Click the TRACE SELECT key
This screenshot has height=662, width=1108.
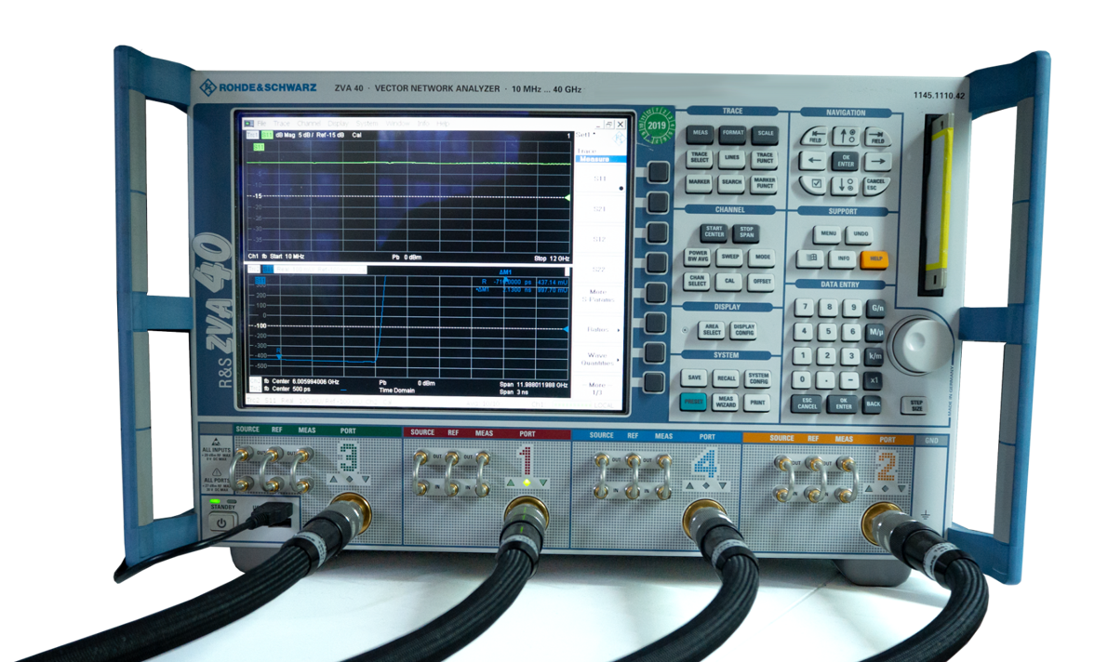click(x=699, y=157)
